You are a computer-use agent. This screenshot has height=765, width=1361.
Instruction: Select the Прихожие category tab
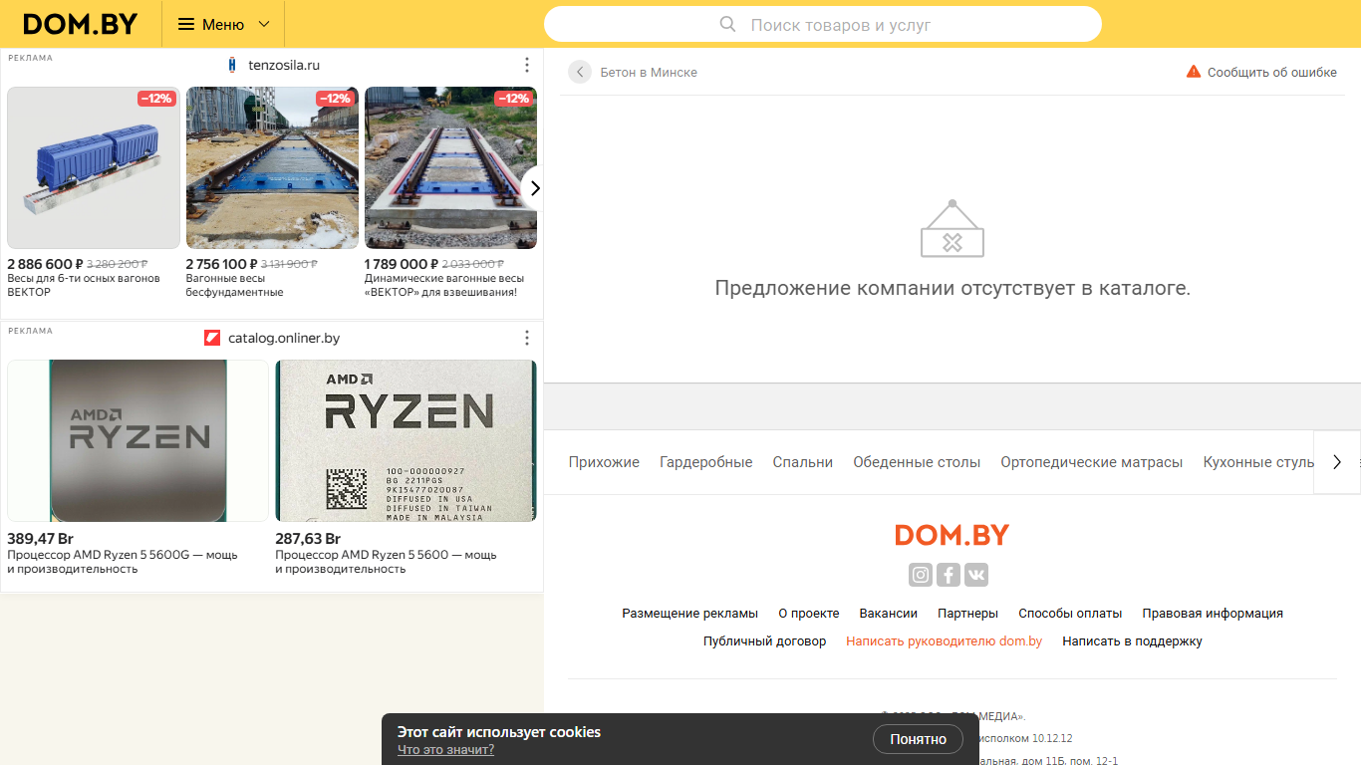point(604,462)
